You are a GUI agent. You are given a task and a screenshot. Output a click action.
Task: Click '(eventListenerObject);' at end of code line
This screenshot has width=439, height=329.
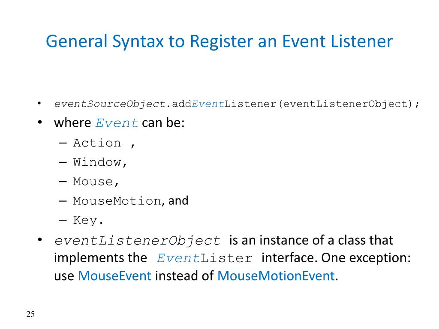349,104
